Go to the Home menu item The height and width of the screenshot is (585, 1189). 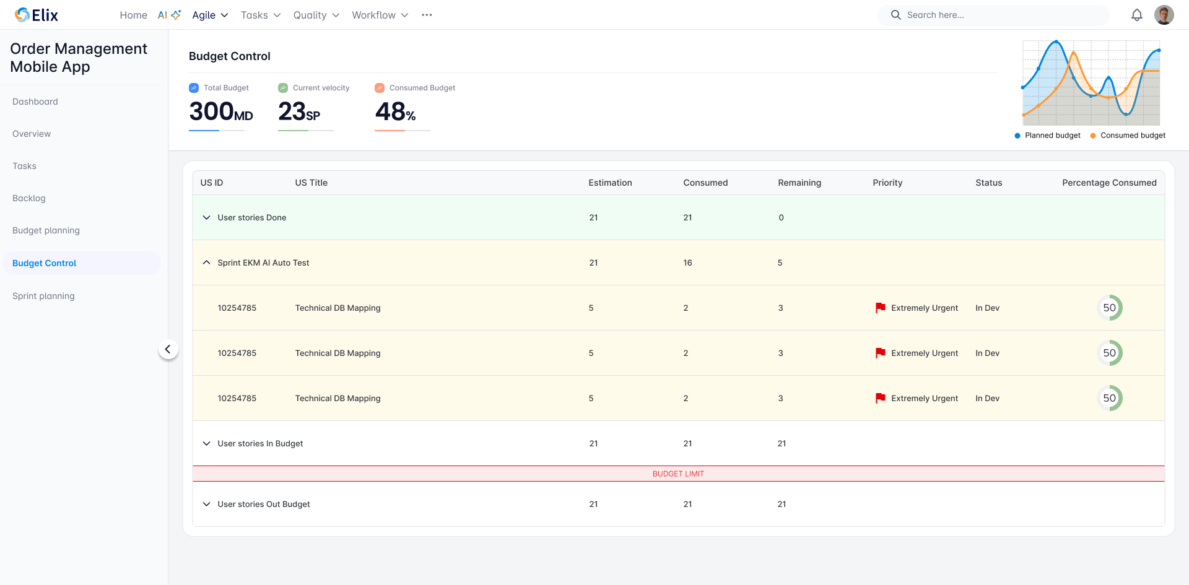click(133, 15)
